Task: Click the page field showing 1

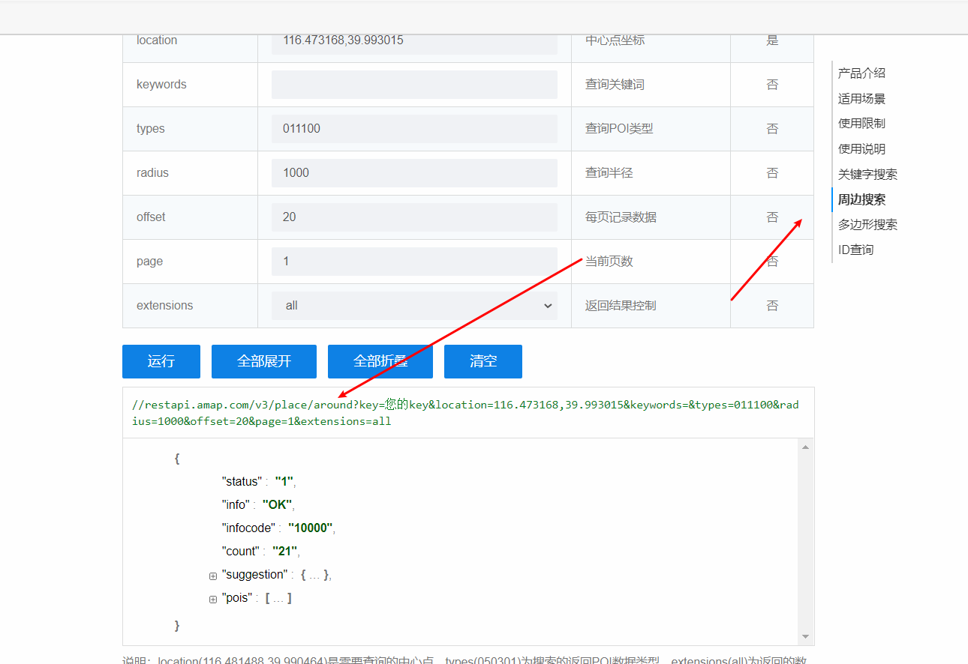Action: 414,262
